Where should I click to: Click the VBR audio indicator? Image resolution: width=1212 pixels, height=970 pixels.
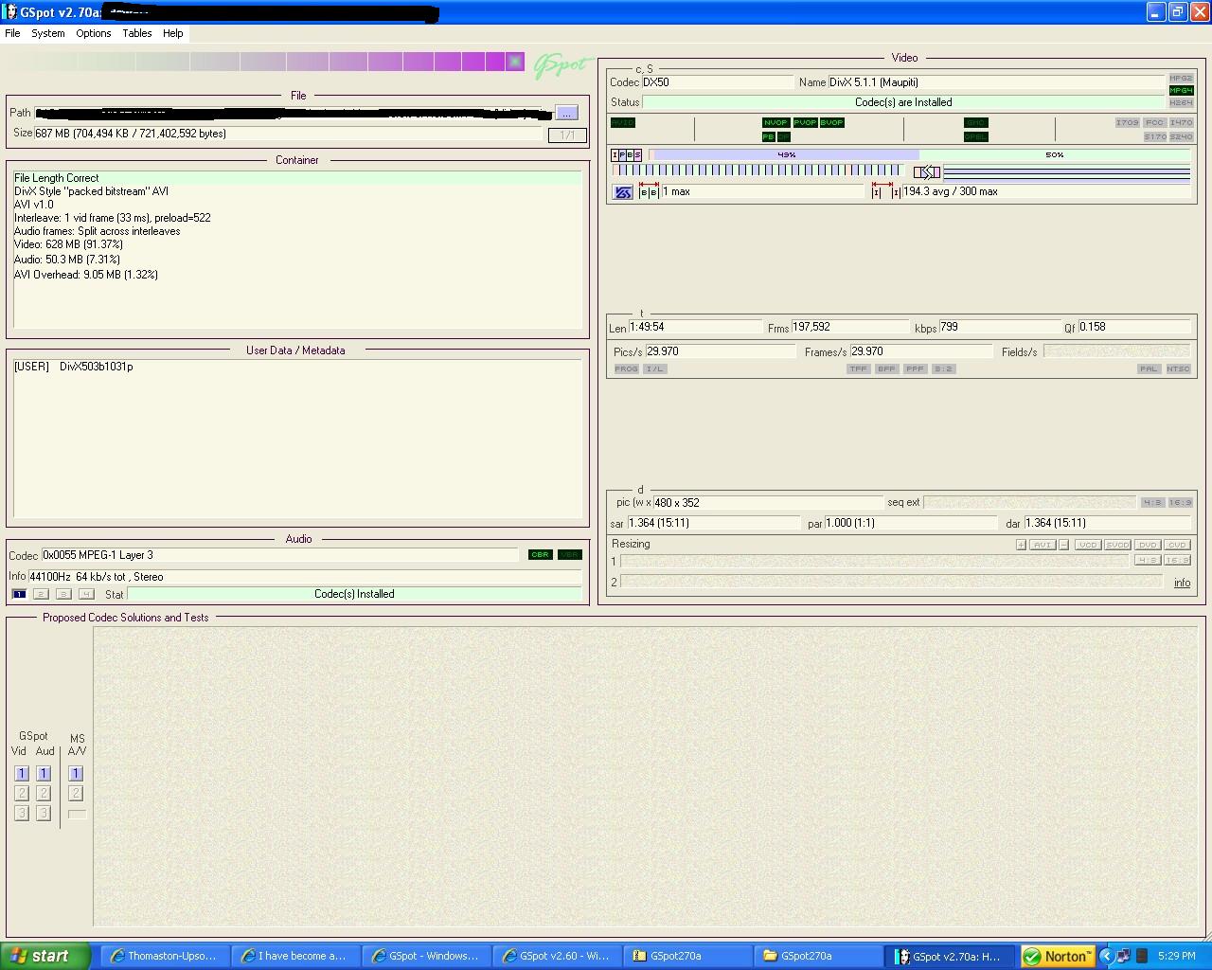[570, 555]
